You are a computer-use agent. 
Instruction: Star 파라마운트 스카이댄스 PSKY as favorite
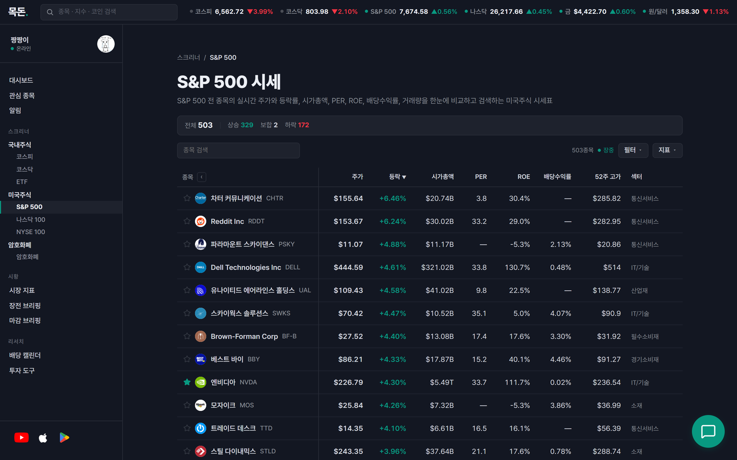187,244
